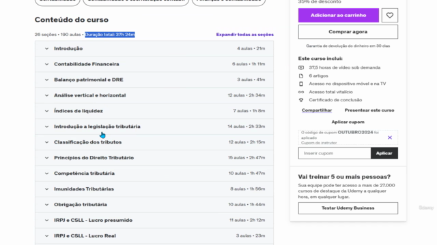The width and height of the screenshot is (437, 245).
Task: Expand Obrigação tributária chevron
Action: (46, 204)
